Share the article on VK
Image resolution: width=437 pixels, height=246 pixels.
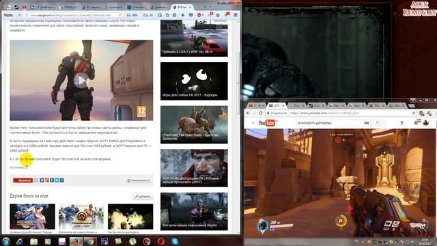click(x=42, y=180)
